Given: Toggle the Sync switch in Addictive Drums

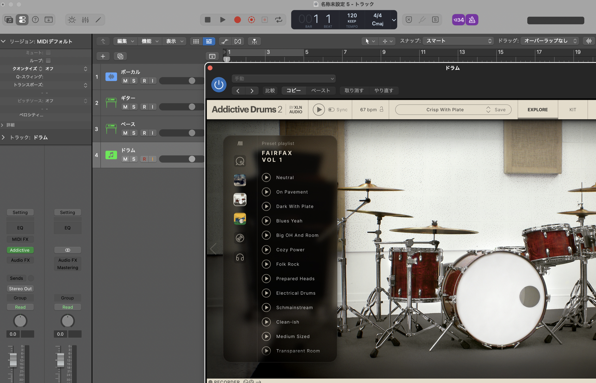Looking at the screenshot, I should tap(331, 110).
